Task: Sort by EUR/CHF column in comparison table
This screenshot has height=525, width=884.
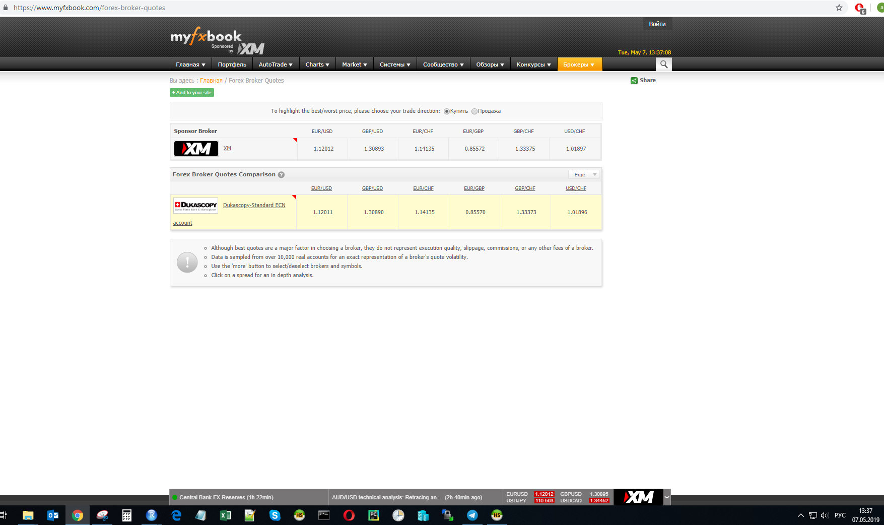Action: [423, 188]
